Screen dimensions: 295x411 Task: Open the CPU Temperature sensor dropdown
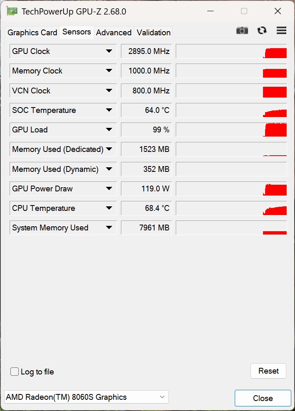click(109, 208)
